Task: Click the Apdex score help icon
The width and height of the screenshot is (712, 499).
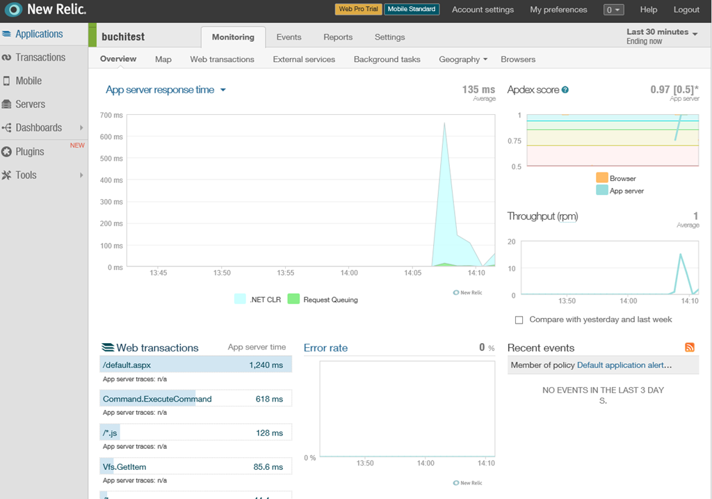Action: [565, 90]
